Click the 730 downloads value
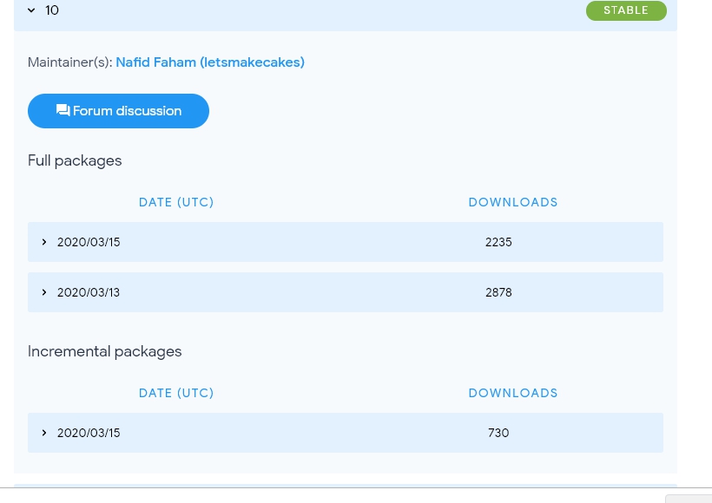Screen dimensions: 712x503 point(498,433)
